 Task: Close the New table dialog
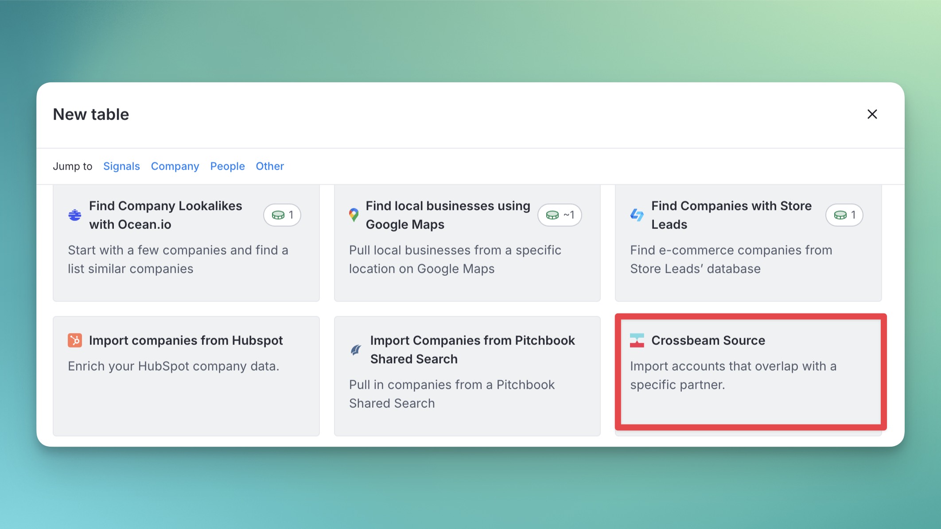pos(872,114)
